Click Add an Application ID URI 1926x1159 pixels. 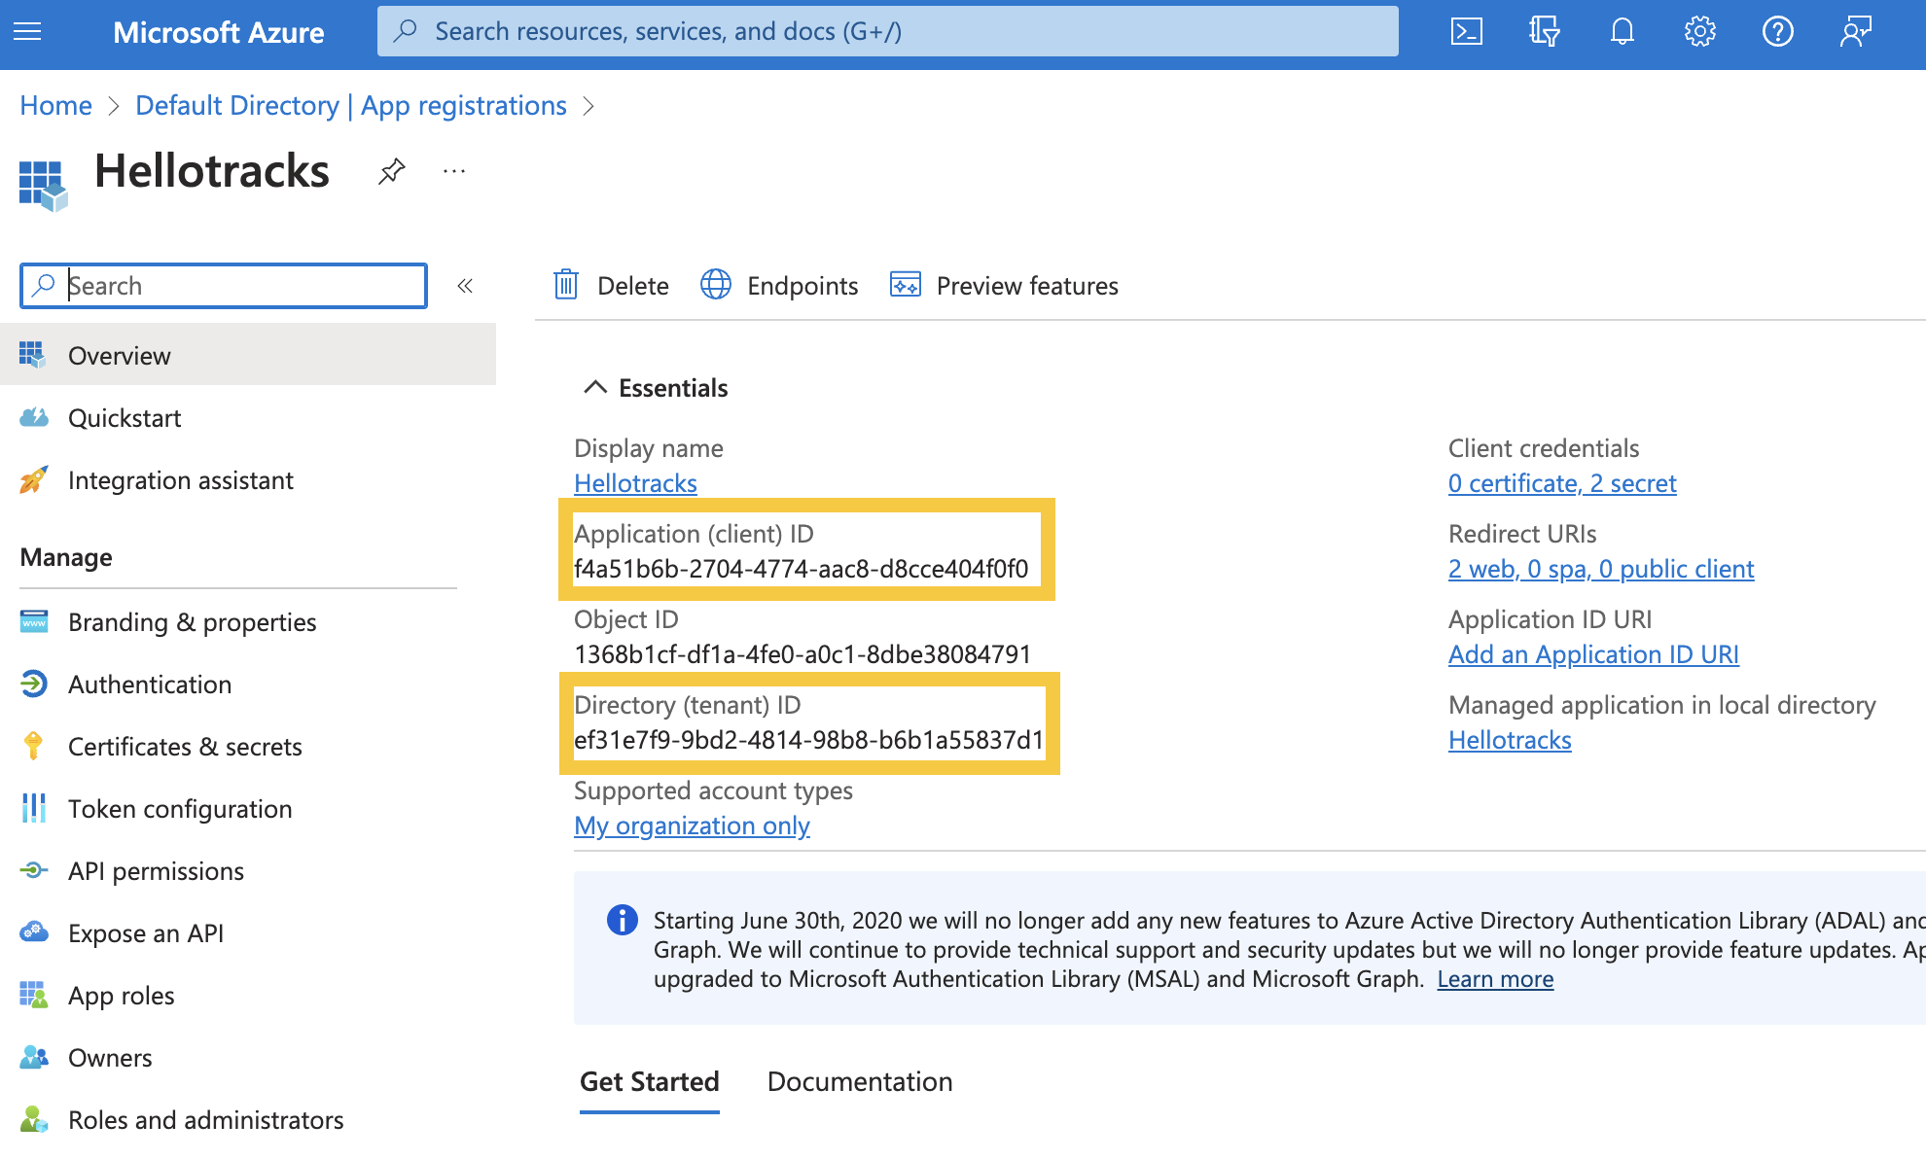coord(1593,654)
